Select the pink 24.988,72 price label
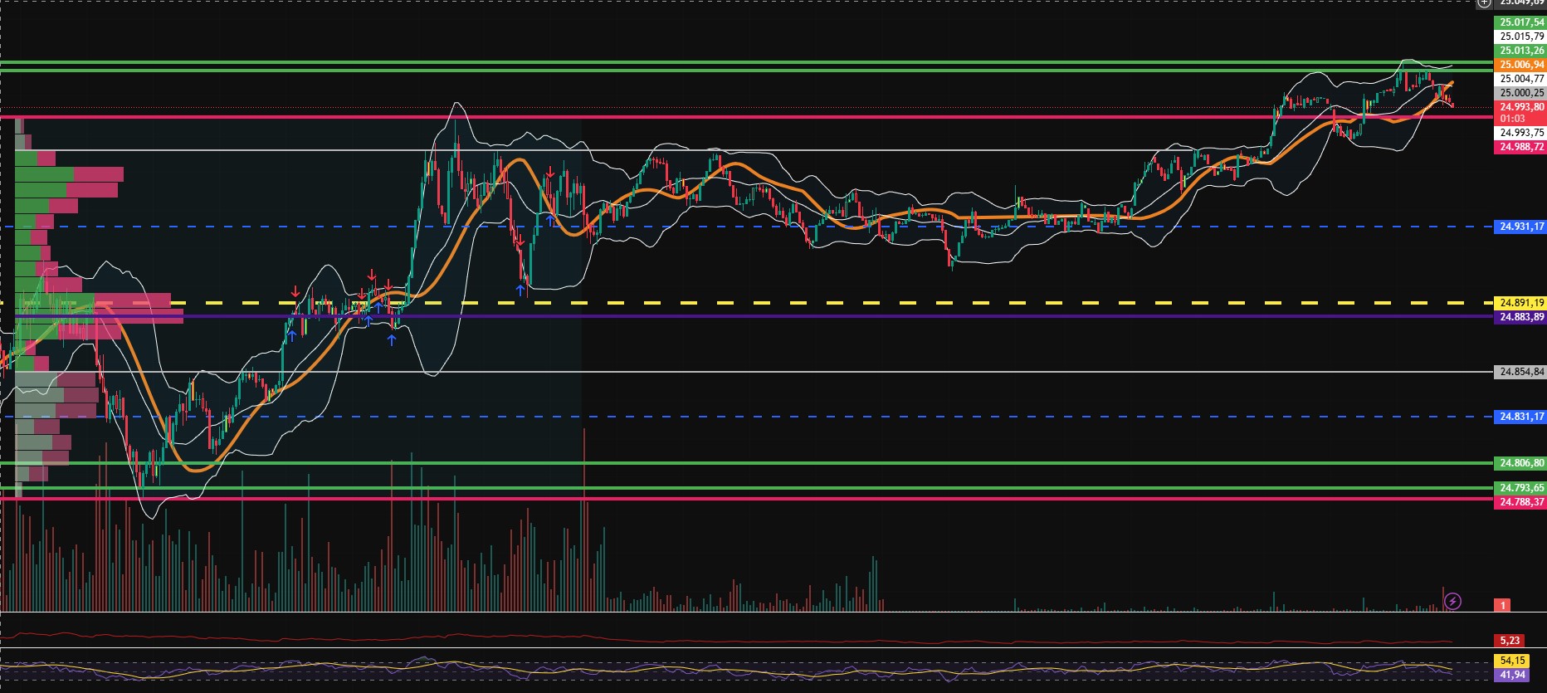 pyautogui.click(x=1520, y=147)
